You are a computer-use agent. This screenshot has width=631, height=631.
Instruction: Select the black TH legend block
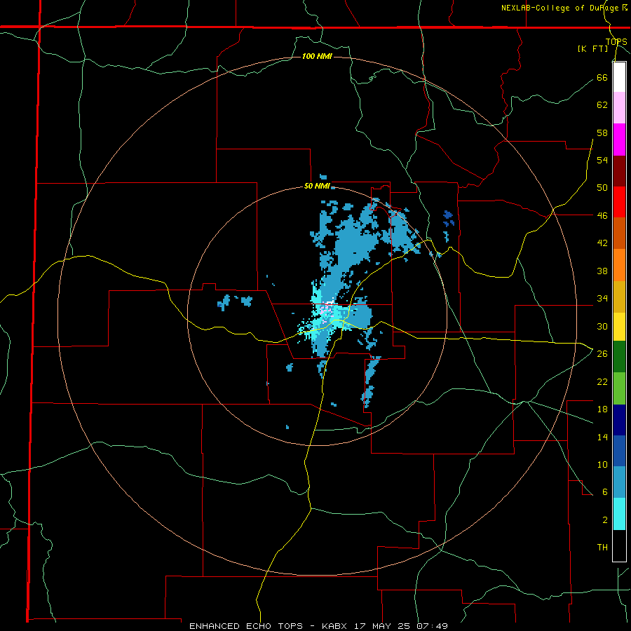pyautogui.click(x=619, y=545)
